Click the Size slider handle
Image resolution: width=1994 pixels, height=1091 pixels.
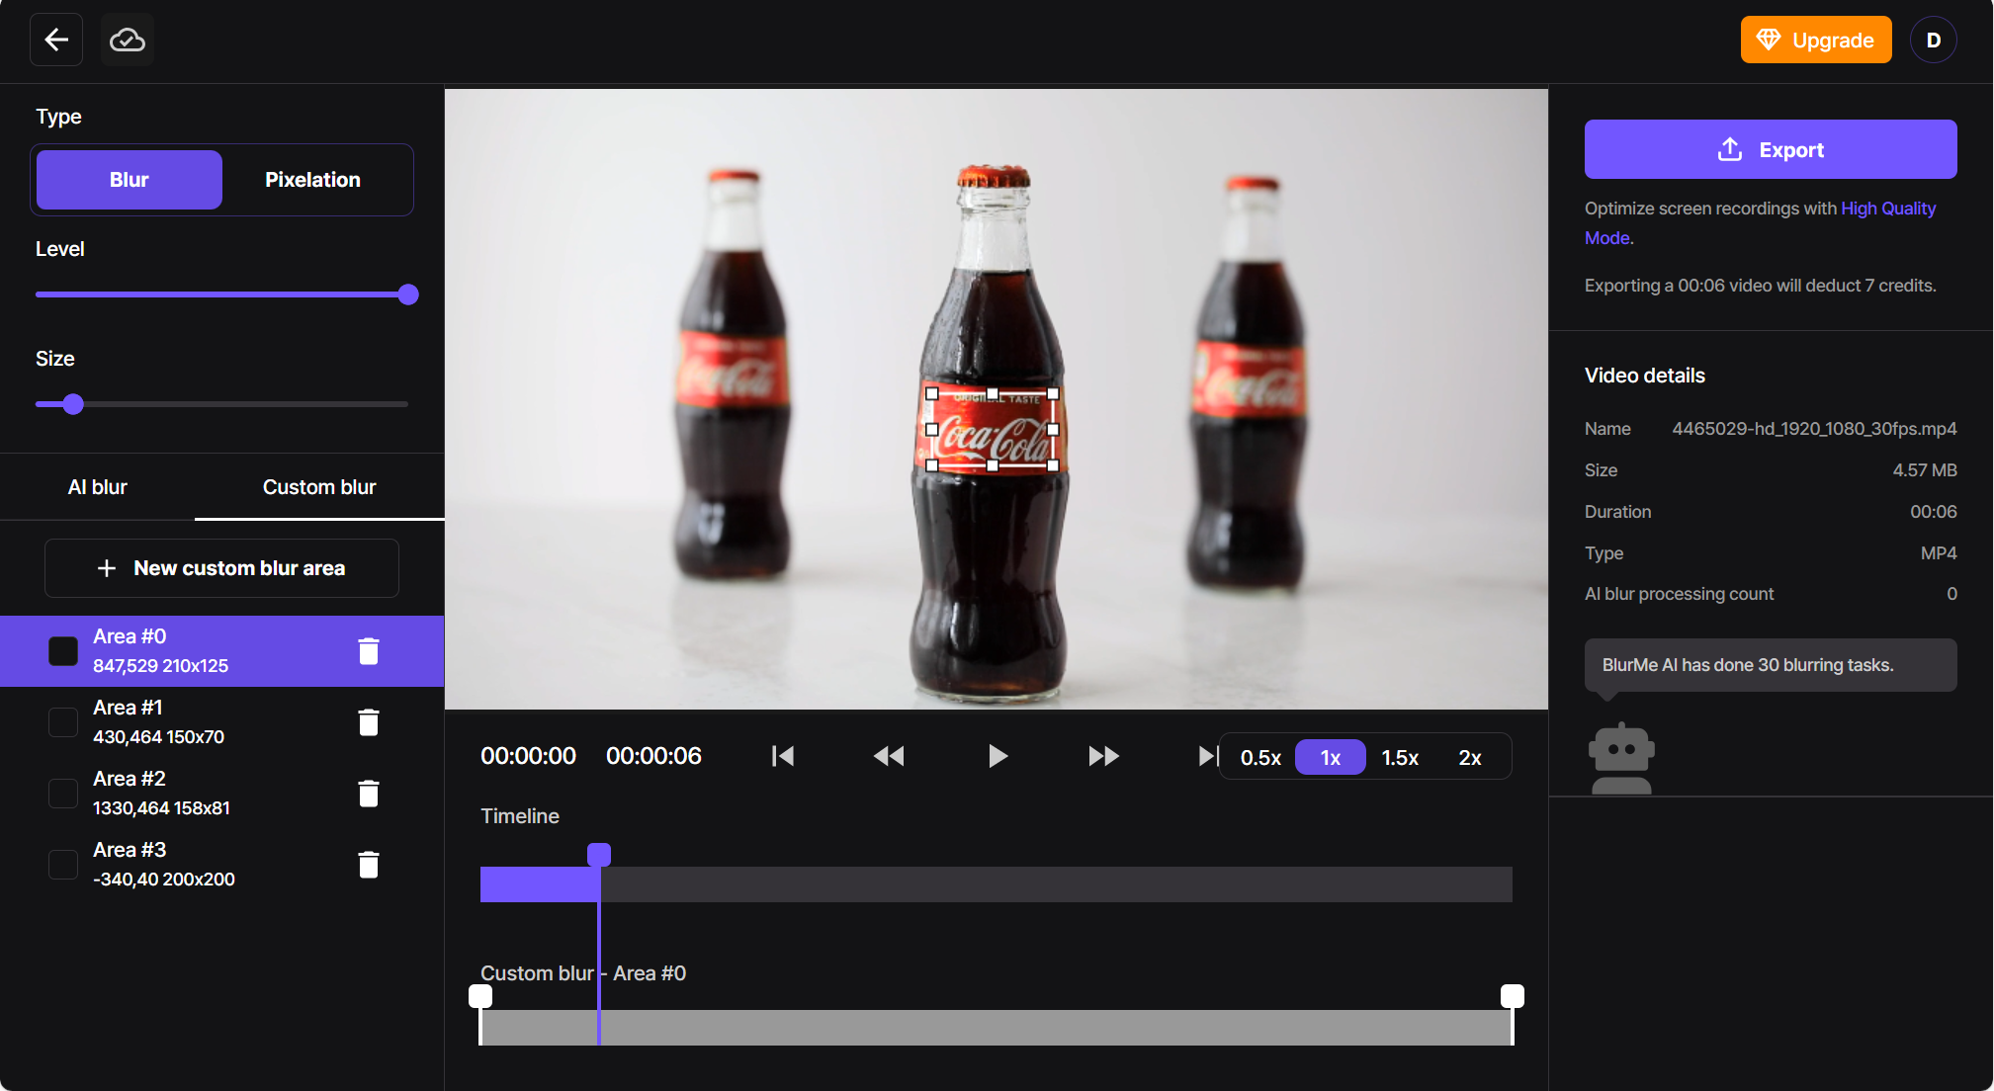[73, 404]
